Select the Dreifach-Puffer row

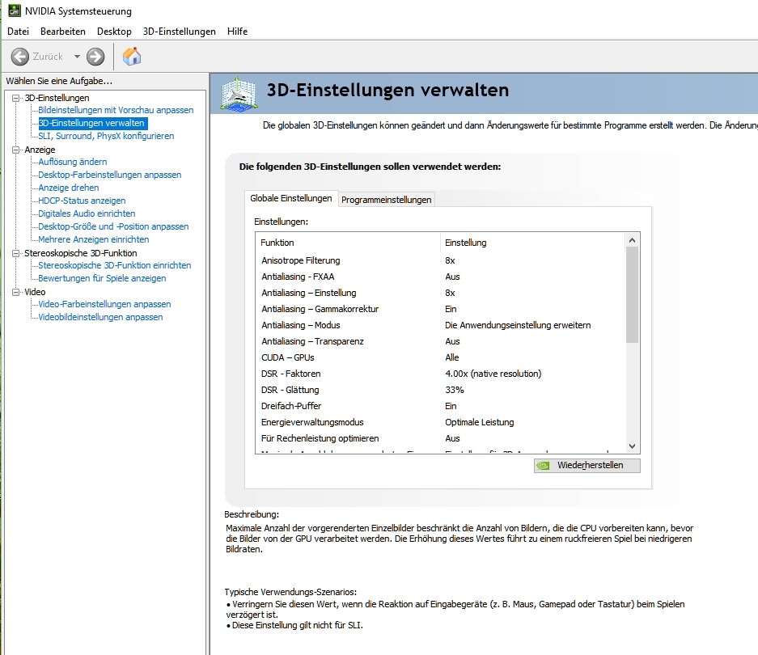tap(440, 407)
